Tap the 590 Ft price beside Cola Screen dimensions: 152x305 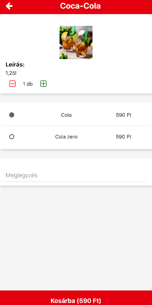(123, 115)
